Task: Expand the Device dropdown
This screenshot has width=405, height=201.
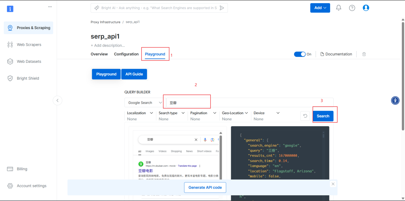Action: [x=267, y=113]
